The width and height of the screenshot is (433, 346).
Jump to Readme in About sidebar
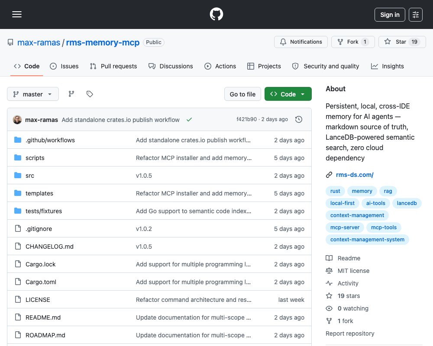pos(343,258)
